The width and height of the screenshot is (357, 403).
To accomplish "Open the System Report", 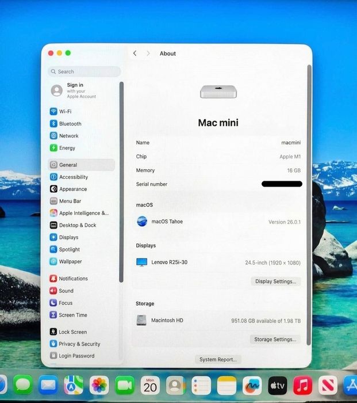I will [218, 359].
